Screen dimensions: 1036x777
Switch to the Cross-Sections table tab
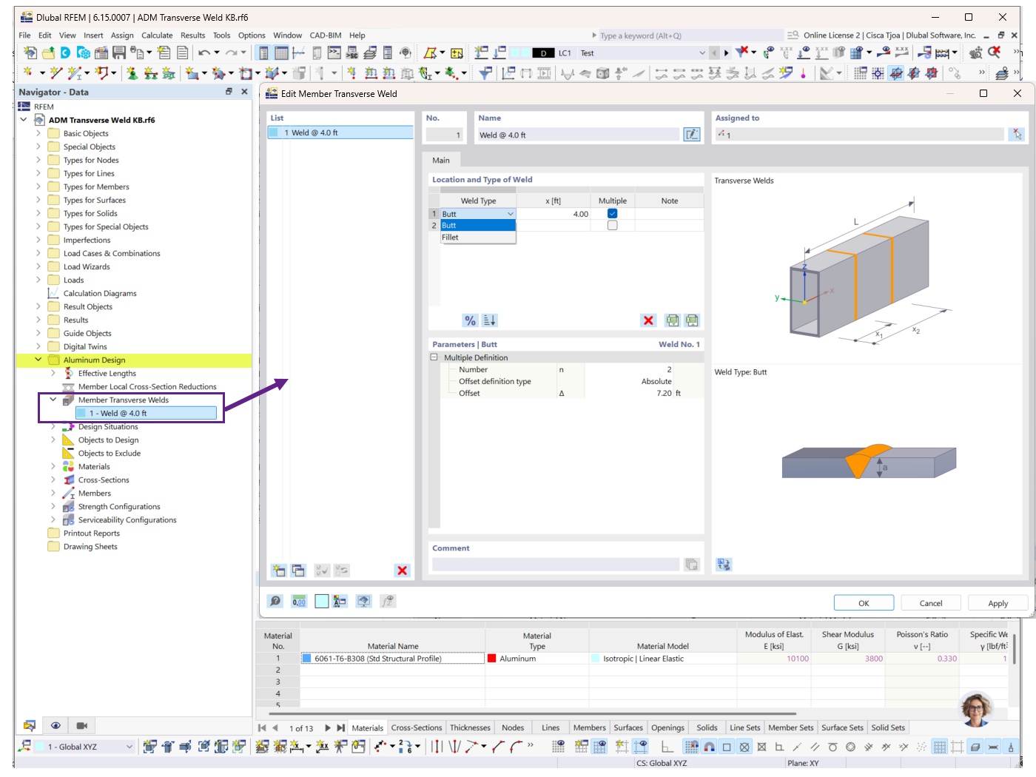(417, 728)
